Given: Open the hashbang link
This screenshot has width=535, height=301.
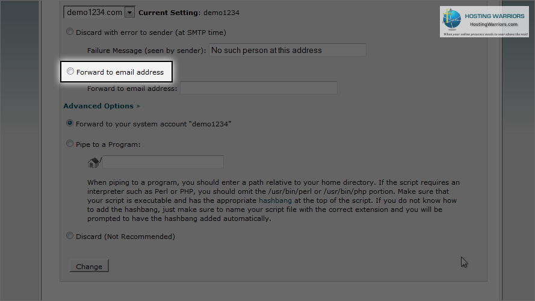Looking at the screenshot, I should click(x=275, y=200).
